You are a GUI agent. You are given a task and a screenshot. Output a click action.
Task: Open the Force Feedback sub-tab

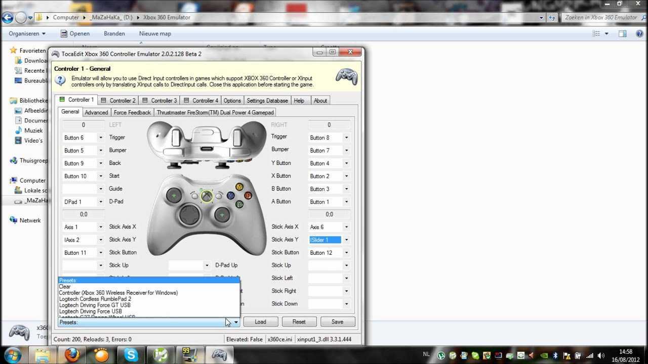click(132, 112)
